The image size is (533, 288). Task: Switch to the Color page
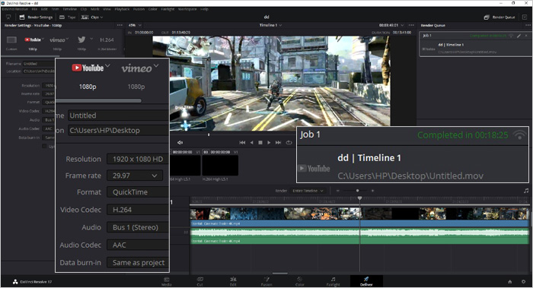300,282
